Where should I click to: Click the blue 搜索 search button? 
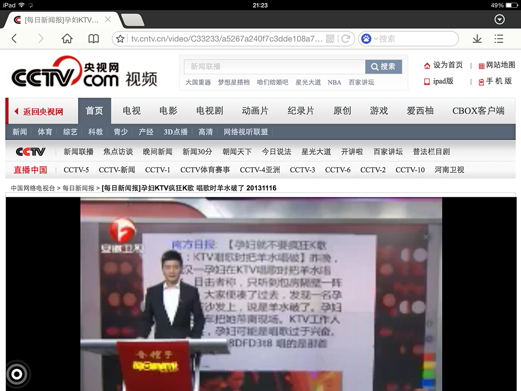384,66
